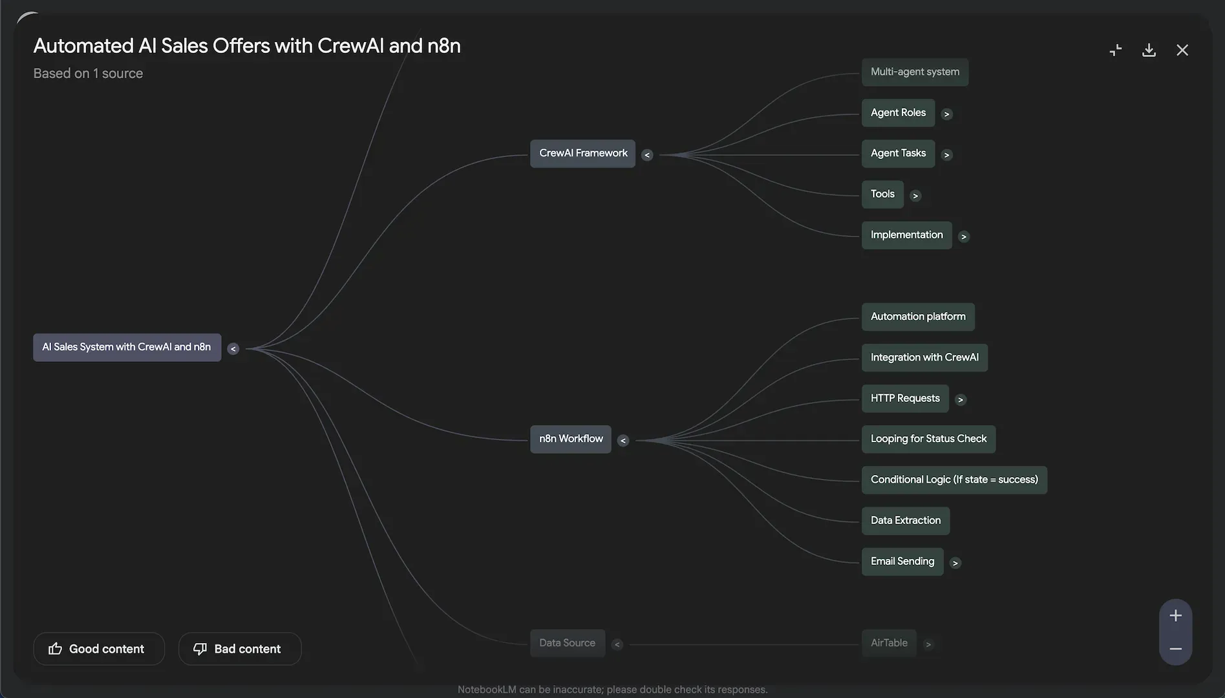Select the n8n Workflow node
Image resolution: width=1225 pixels, height=698 pixels.
(x=571, y=439)
